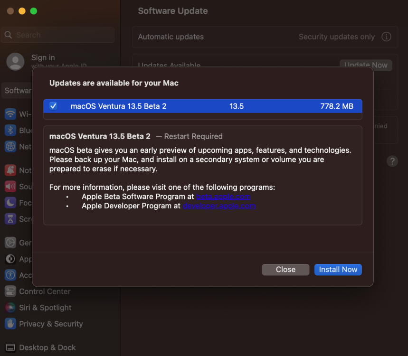408x356 pixels.
Task: Click the yellow minimize window button
Action: [22, 11]
